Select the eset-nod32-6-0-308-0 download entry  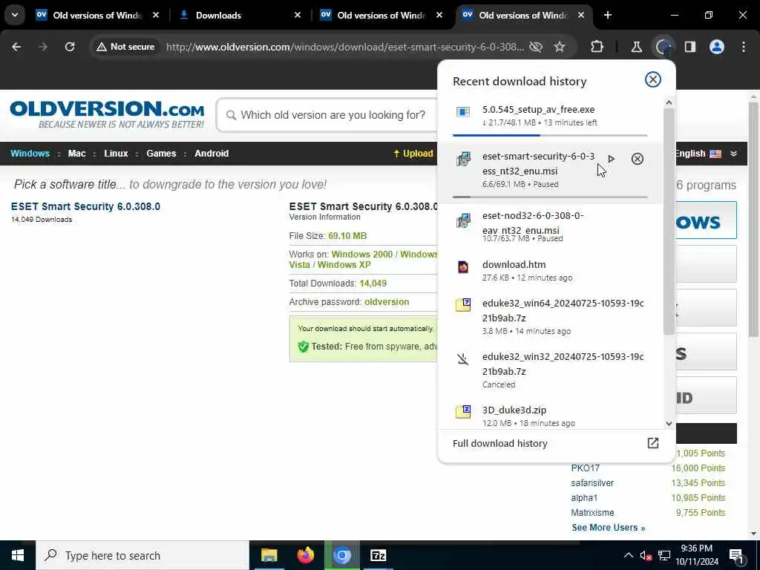click(x=550, y=226)
